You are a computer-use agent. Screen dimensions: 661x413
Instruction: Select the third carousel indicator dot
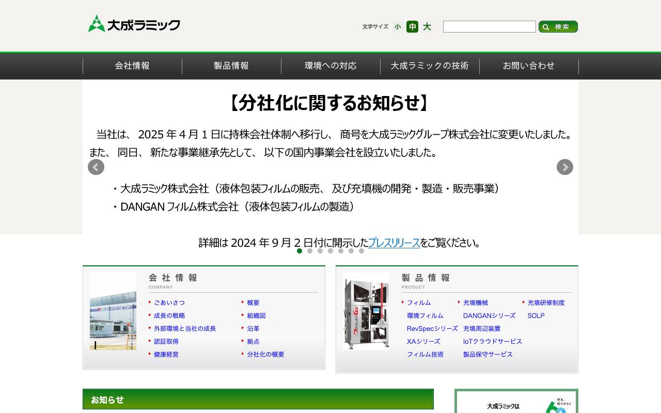pos(320,251)
